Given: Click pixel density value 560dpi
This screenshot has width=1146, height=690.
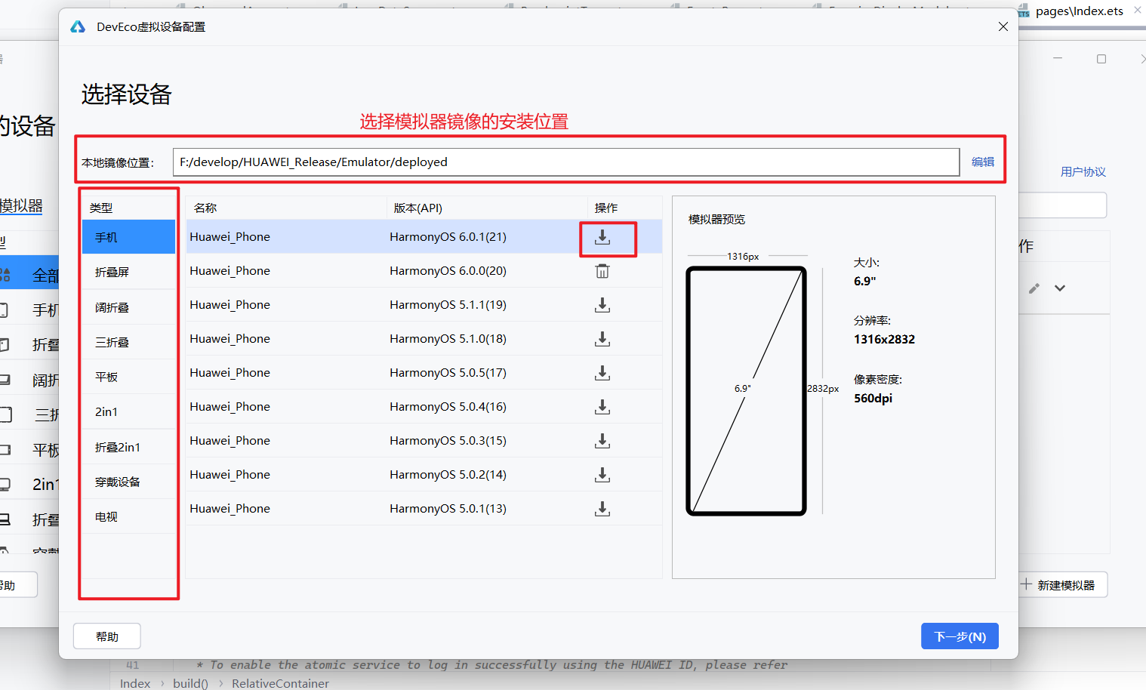Looking at the screenshot, I should (x=873, y=399).
